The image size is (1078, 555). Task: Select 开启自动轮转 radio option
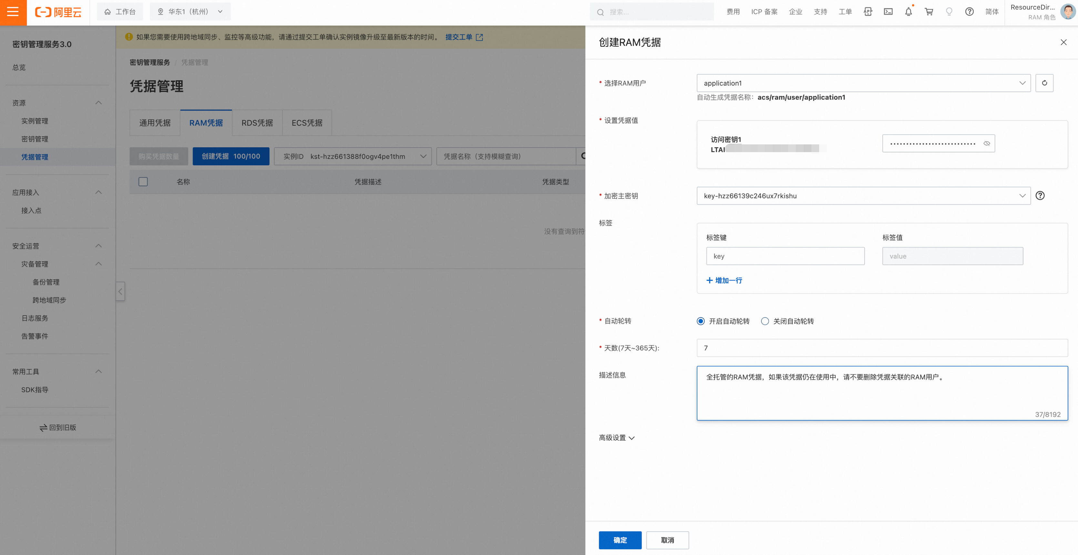tap(700, 321)
